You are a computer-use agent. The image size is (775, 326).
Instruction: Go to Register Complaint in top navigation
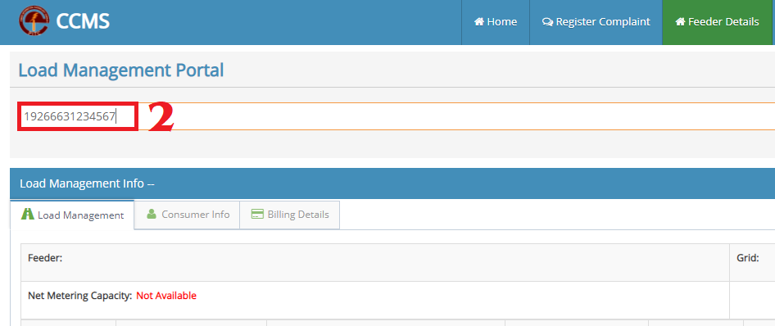point(596,22)
